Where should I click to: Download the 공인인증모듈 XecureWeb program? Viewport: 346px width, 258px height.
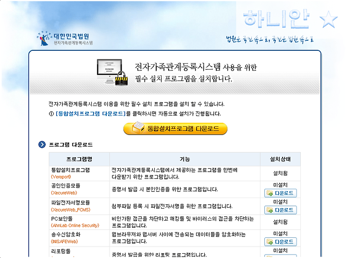(281, 193)
